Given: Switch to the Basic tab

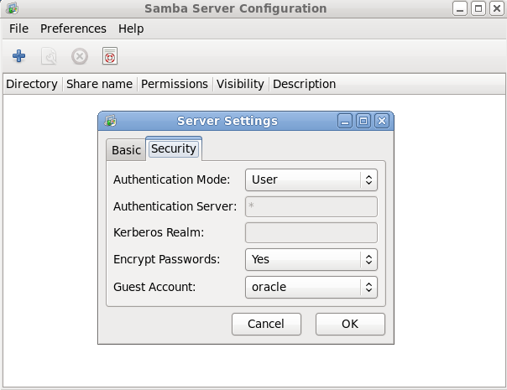Looking at the screenshot, I should tap(126, 150).
